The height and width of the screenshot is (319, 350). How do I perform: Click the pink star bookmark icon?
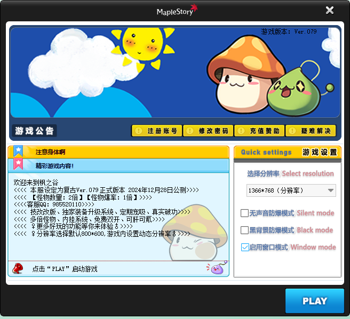(18, 164)
